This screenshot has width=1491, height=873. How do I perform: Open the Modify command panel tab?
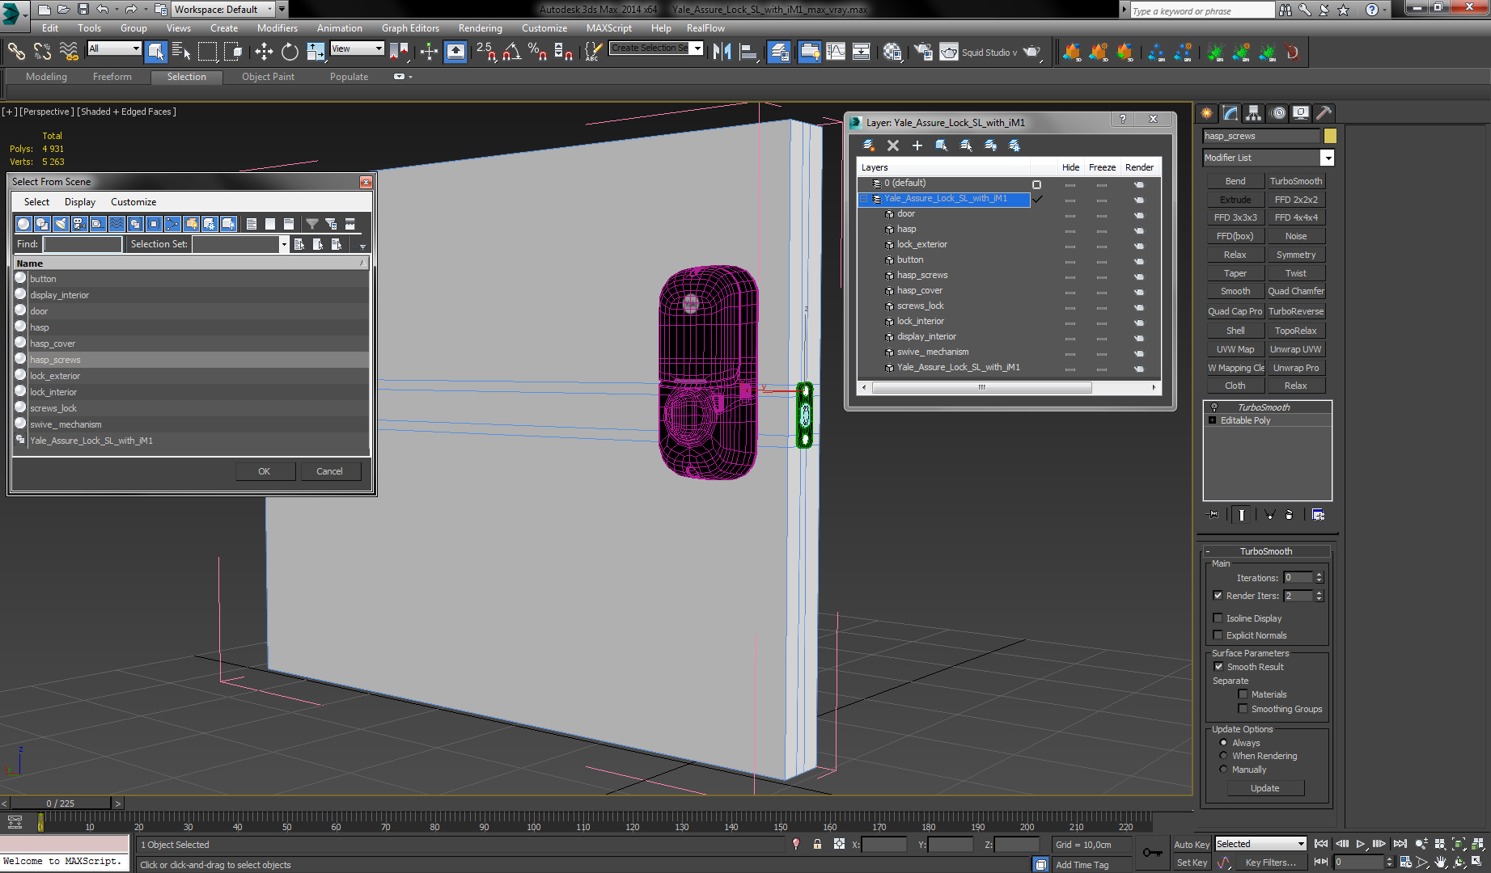[x=1230, y=113]
